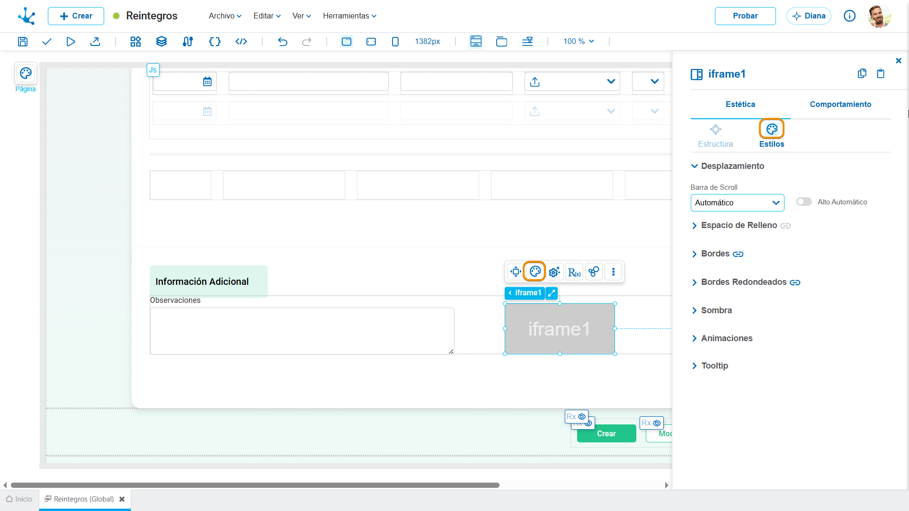Image resolution: width=909 pixels, height=511 pixels.
Task: Close the iframe1 properties panel
Action: [899, 61]
